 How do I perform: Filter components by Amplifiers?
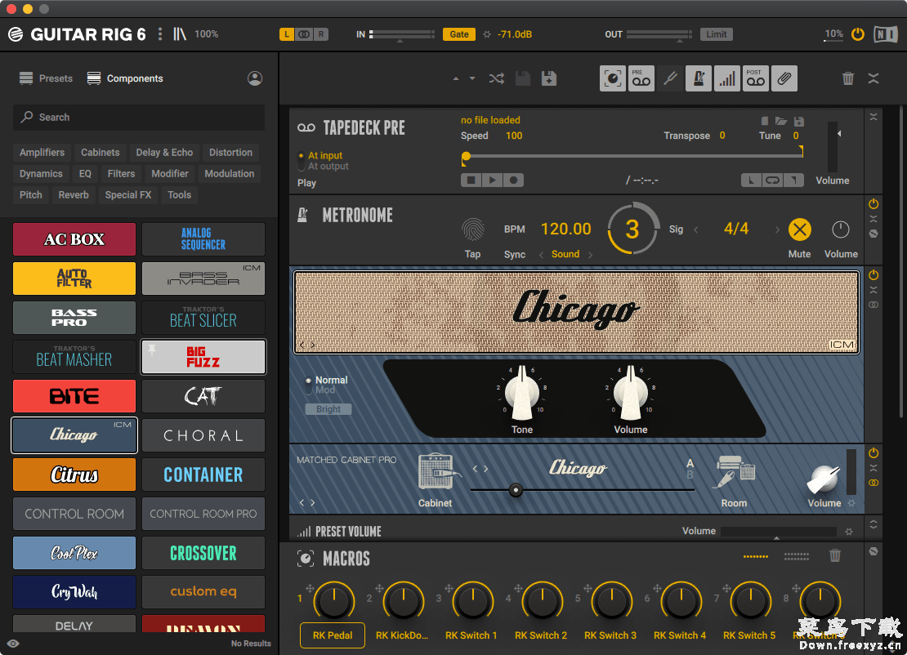pos(42,153)
